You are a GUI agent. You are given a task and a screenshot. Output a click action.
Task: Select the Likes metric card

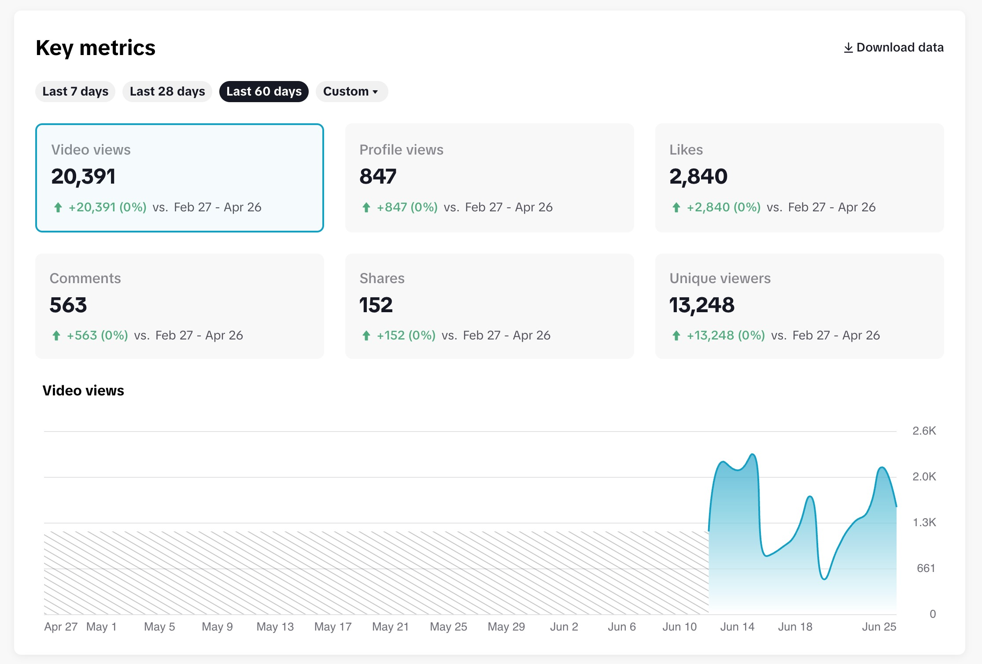coord(800,178)
